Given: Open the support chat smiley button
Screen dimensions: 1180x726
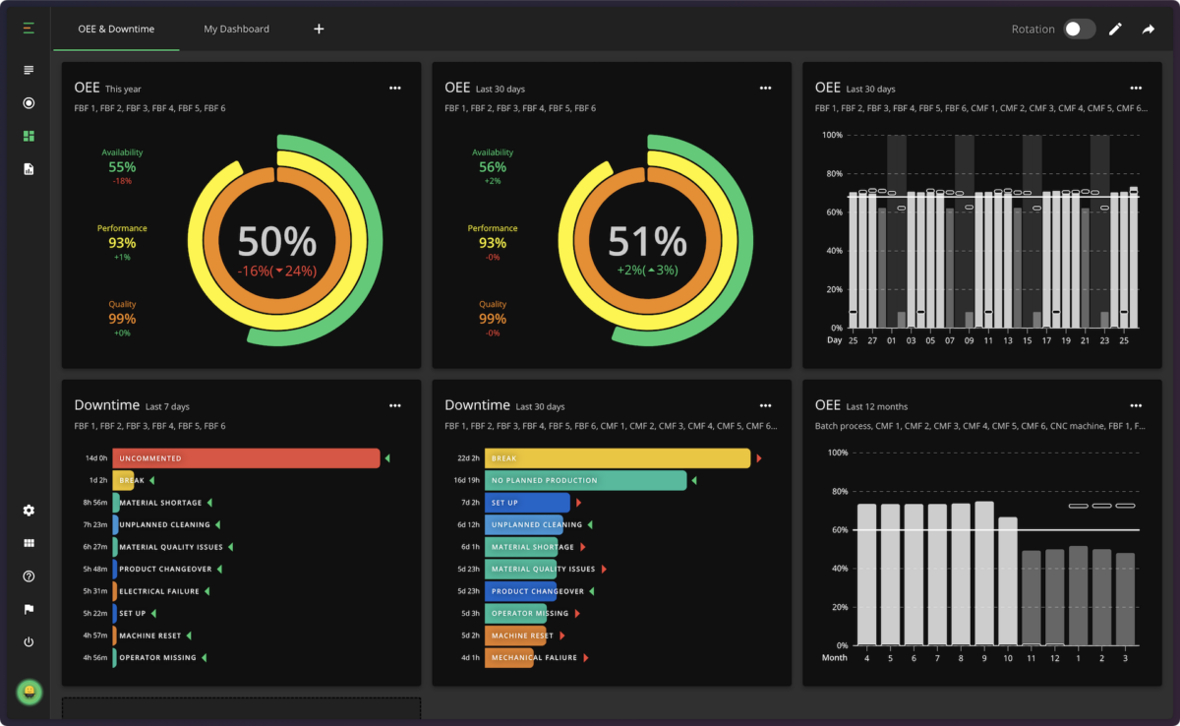Looking at the screenshot, I should pyautogui.click(x=29, y=692).
